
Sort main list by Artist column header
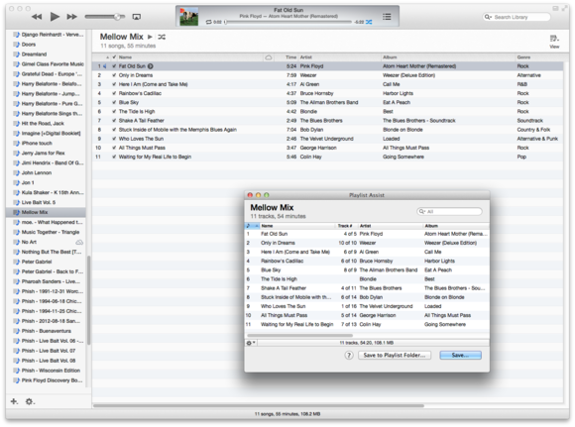pyautogui.click(x=340, y=57)
